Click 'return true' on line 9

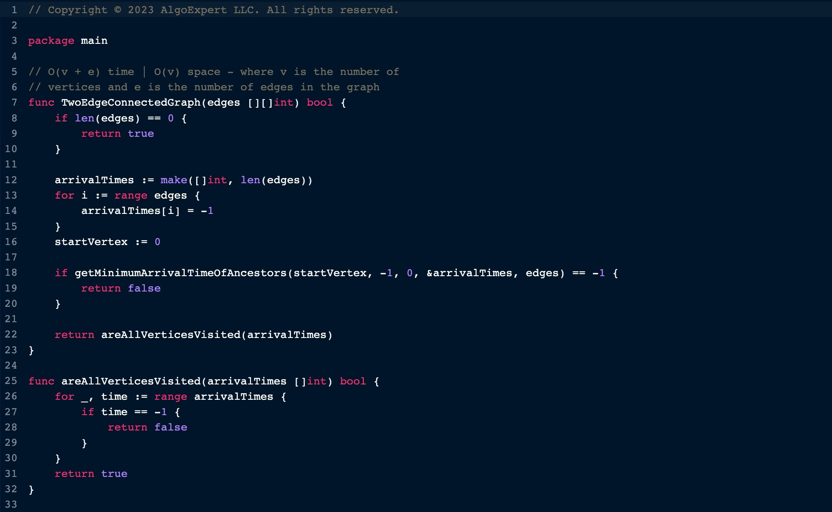point(117,134)
